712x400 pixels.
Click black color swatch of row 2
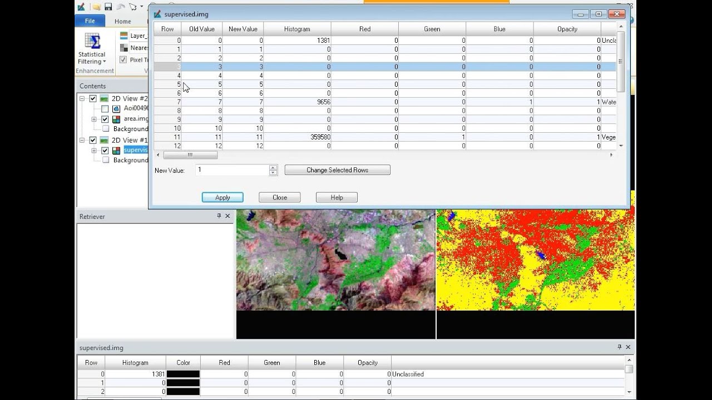click(183, 391)
